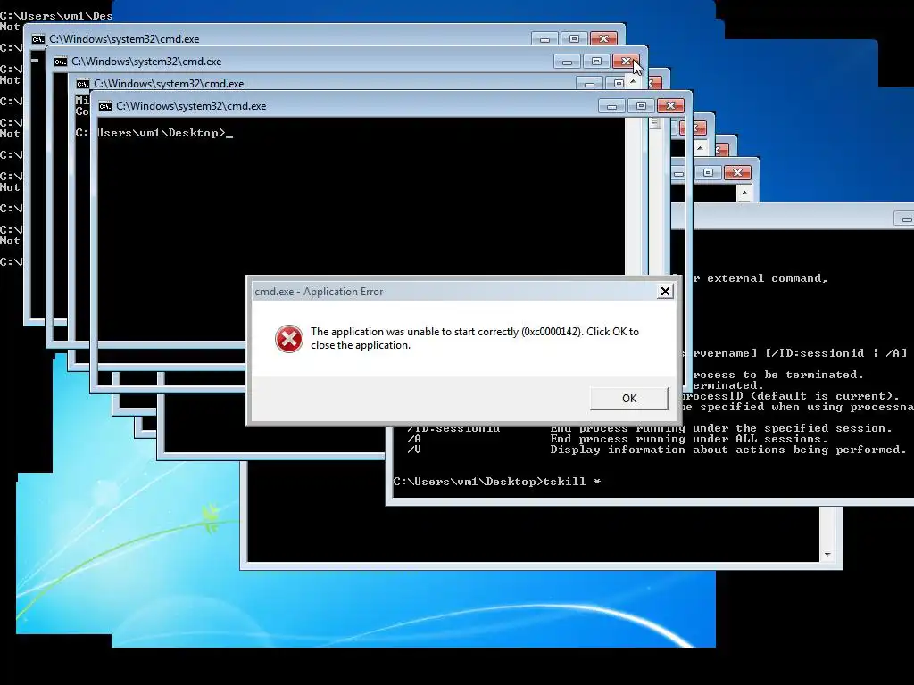914x685 pixels.
Task: Click the 'Users\vm1\Desktop>' prompt in front cmd window
Action: 162,133
